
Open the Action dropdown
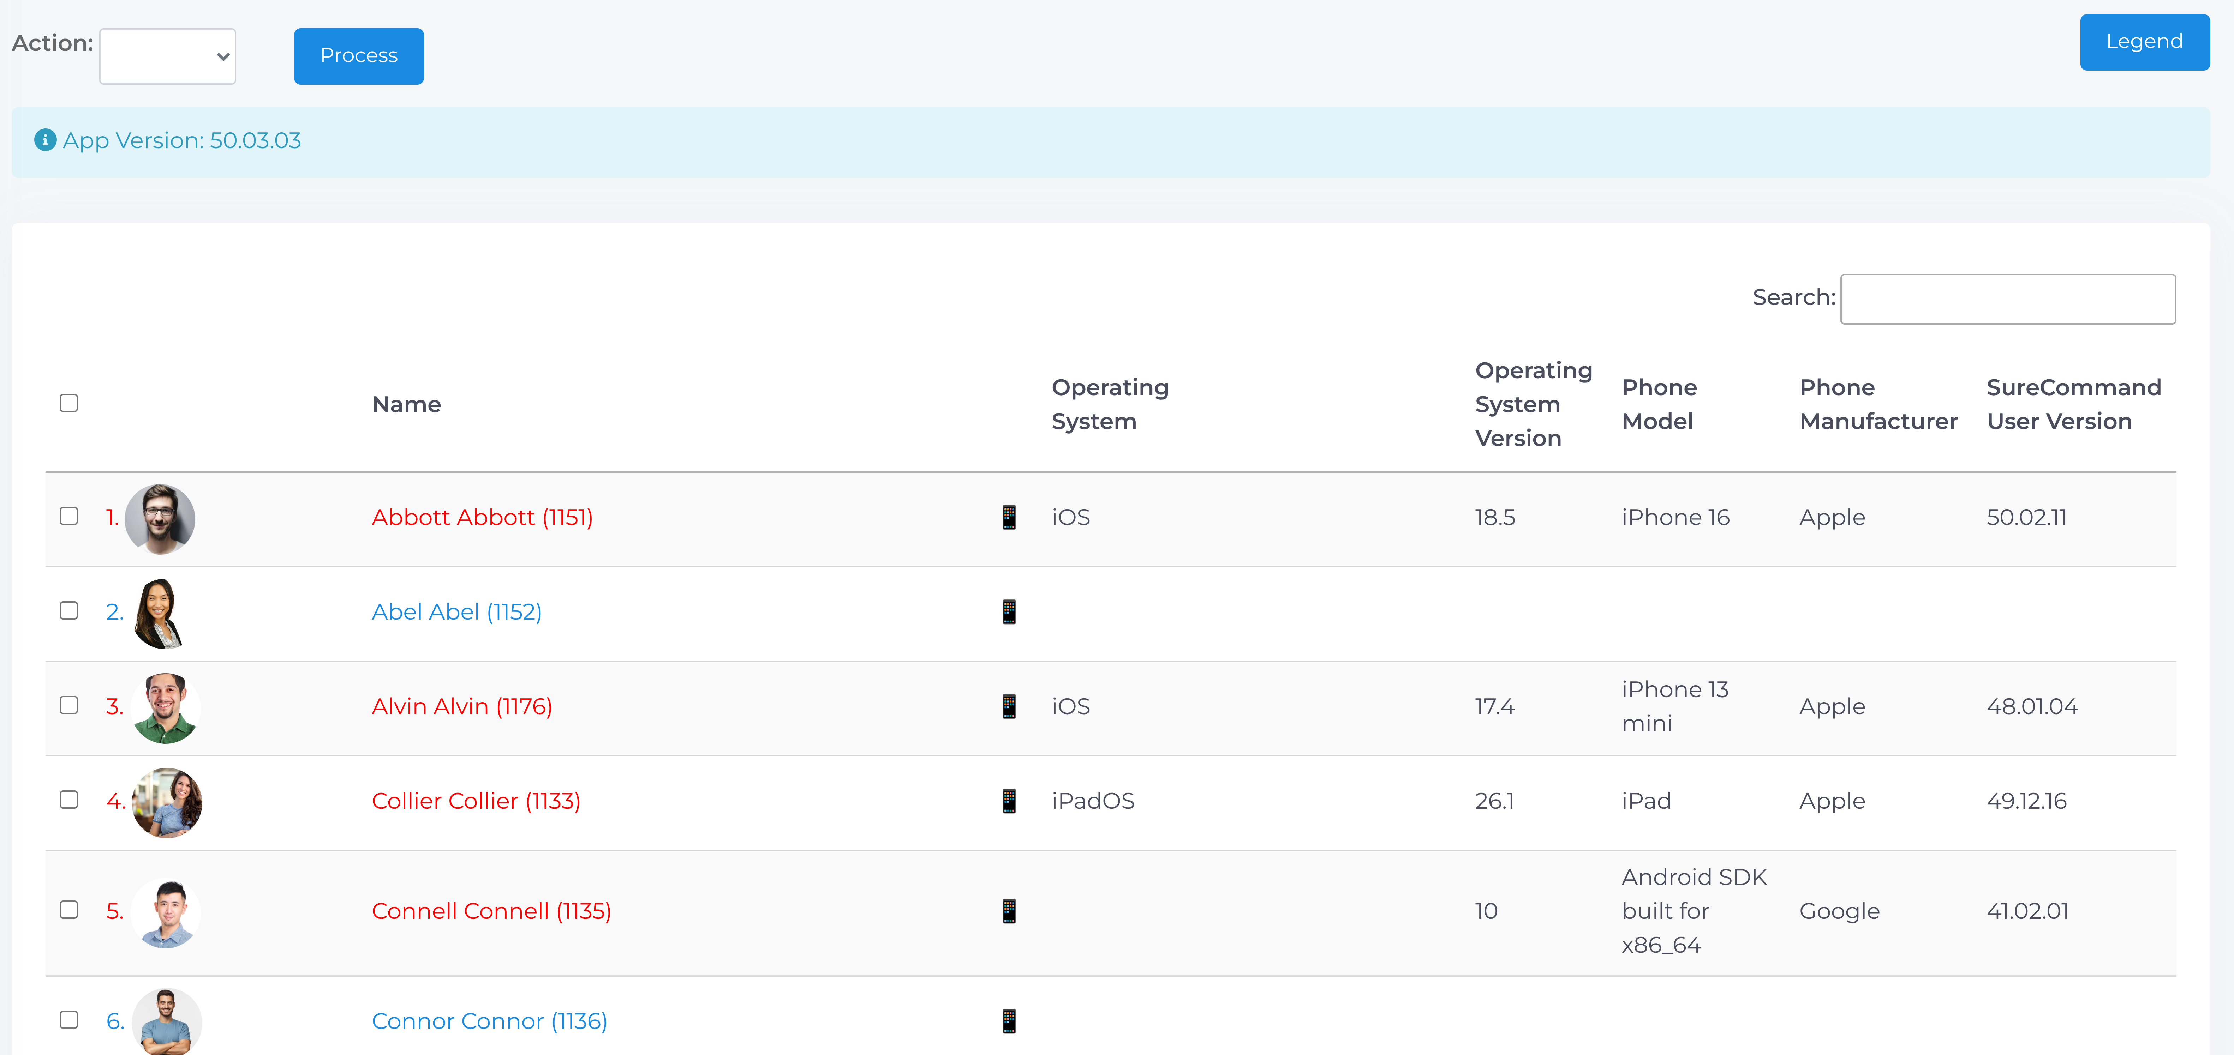(167, 56)
